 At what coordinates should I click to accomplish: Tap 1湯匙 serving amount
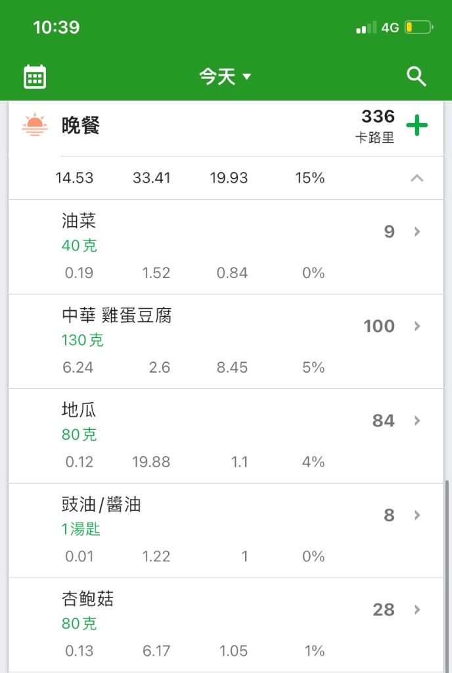(x=81, y=529)
